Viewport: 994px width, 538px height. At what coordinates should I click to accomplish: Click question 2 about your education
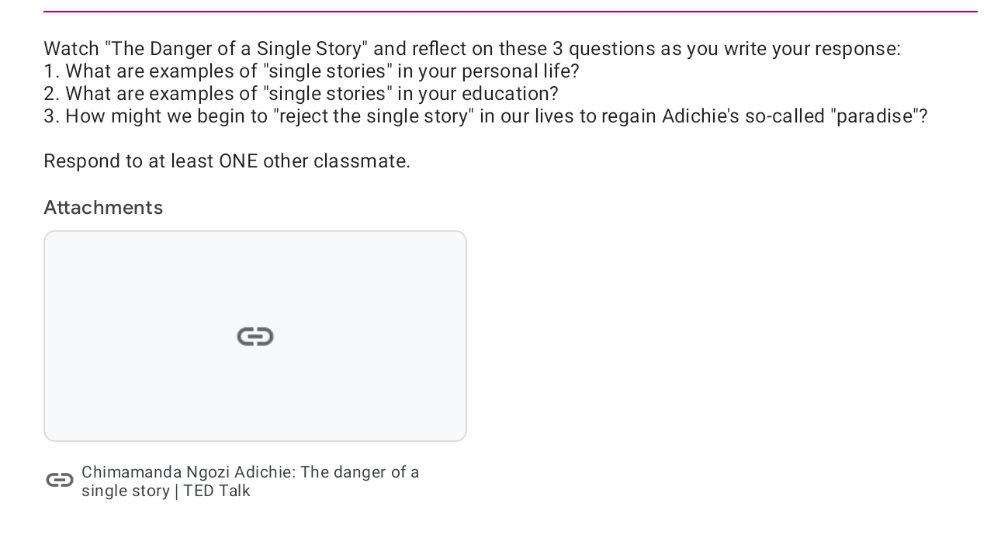pos(301,94)
